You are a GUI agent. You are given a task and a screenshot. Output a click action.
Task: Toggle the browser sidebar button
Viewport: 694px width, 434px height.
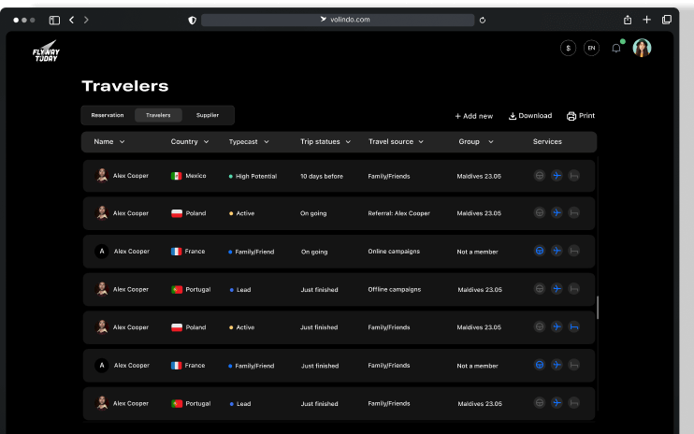click(54, 20)
